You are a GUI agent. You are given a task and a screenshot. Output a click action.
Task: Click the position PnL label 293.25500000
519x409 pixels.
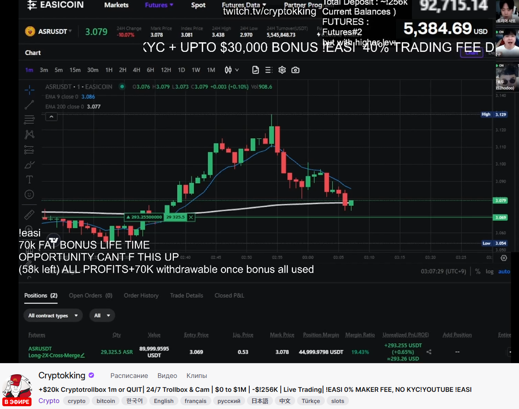point(144,217)
